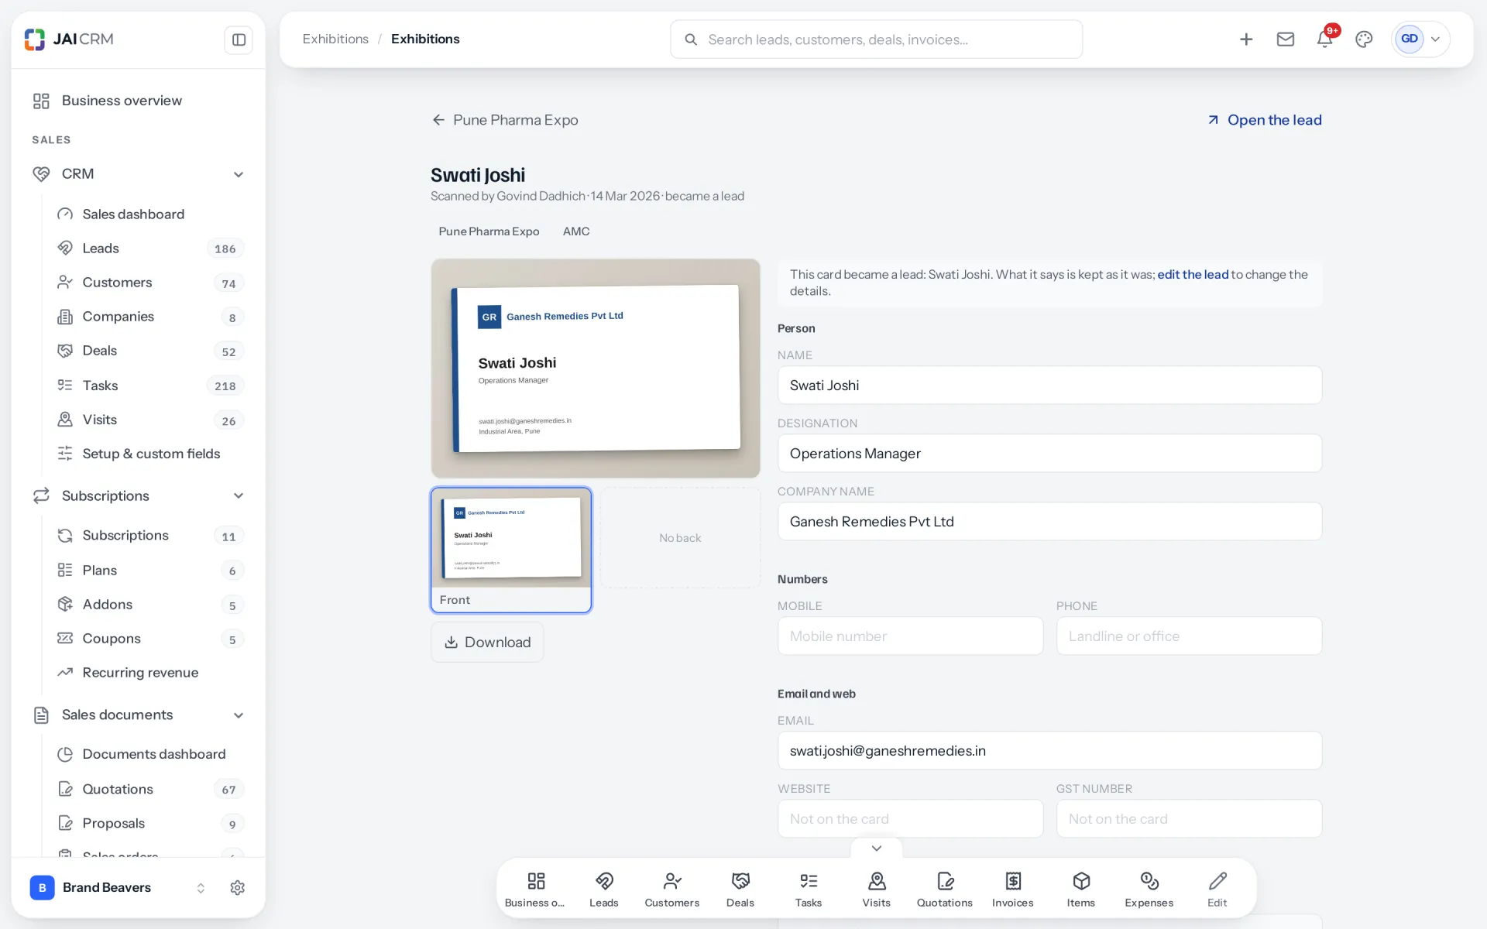The height and width of the screenshot is (929, 1487).
Task: Open the theme palette icon
Action: click(x=1364, y=39)
